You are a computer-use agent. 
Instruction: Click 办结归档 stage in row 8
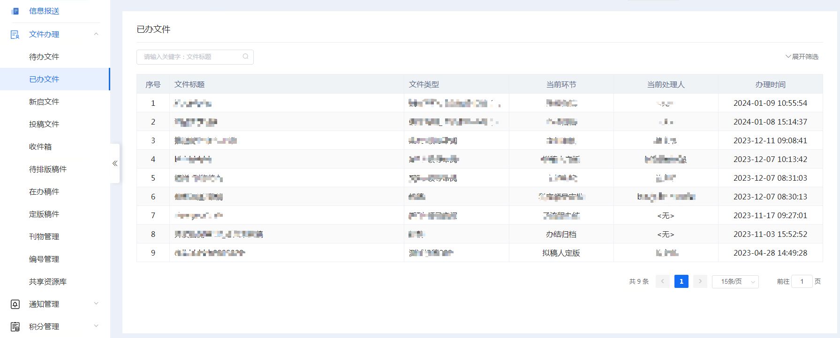point(561,234)
